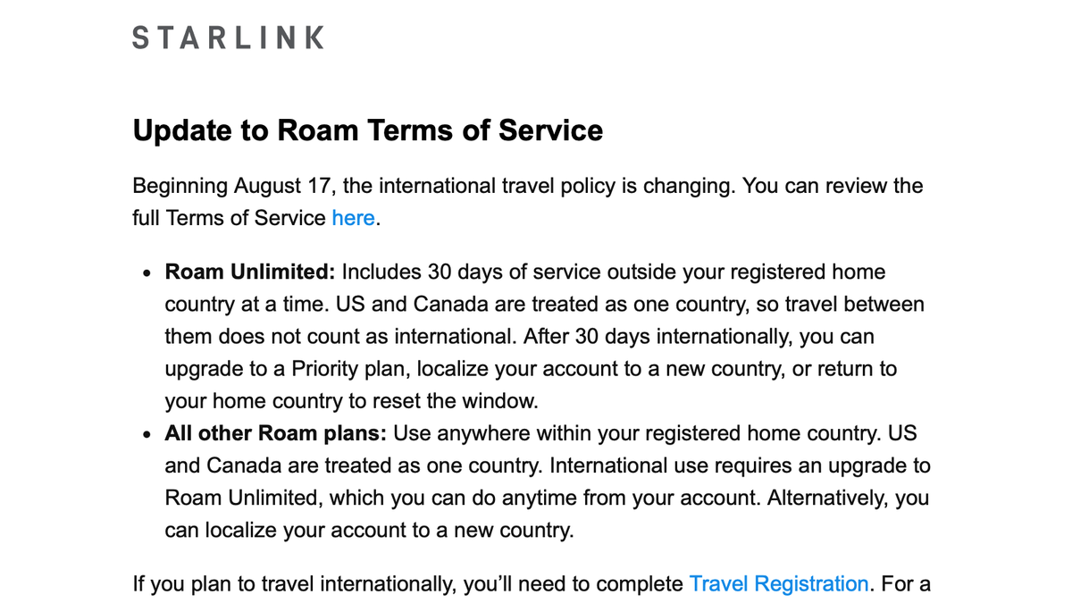Click the phrase 'After 30 days internationally'
1072x603 pixels.
point(656,337)
